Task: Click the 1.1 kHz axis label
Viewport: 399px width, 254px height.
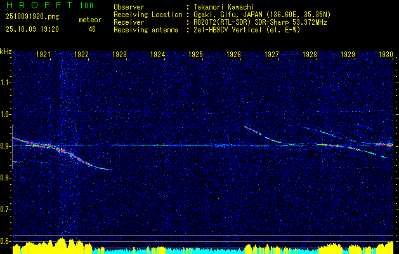Action: click(6, 83)
